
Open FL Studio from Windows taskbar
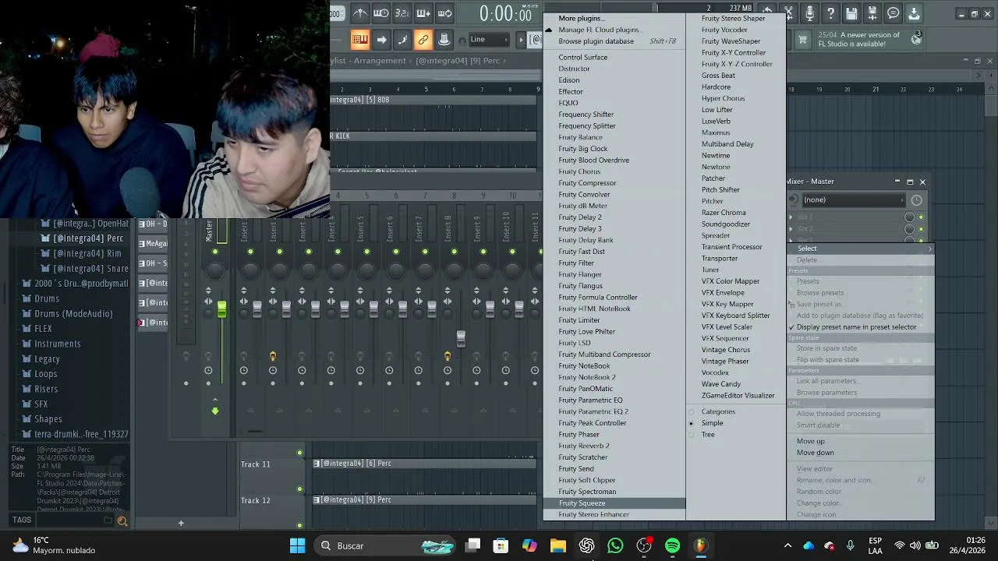click(x=700, y=545)
